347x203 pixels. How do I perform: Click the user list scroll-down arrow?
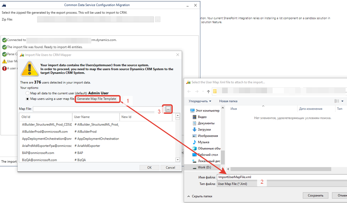178,160
